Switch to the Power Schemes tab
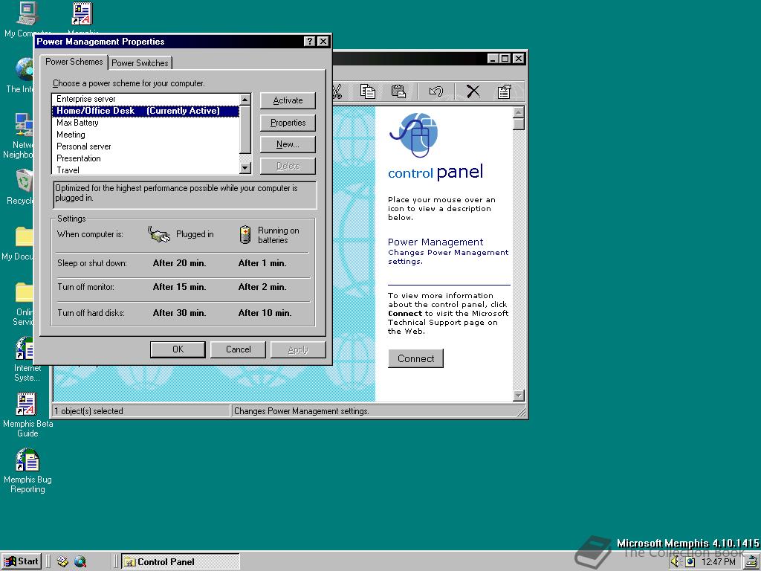Screen dimensions: 761x571 tap(74, 62)
